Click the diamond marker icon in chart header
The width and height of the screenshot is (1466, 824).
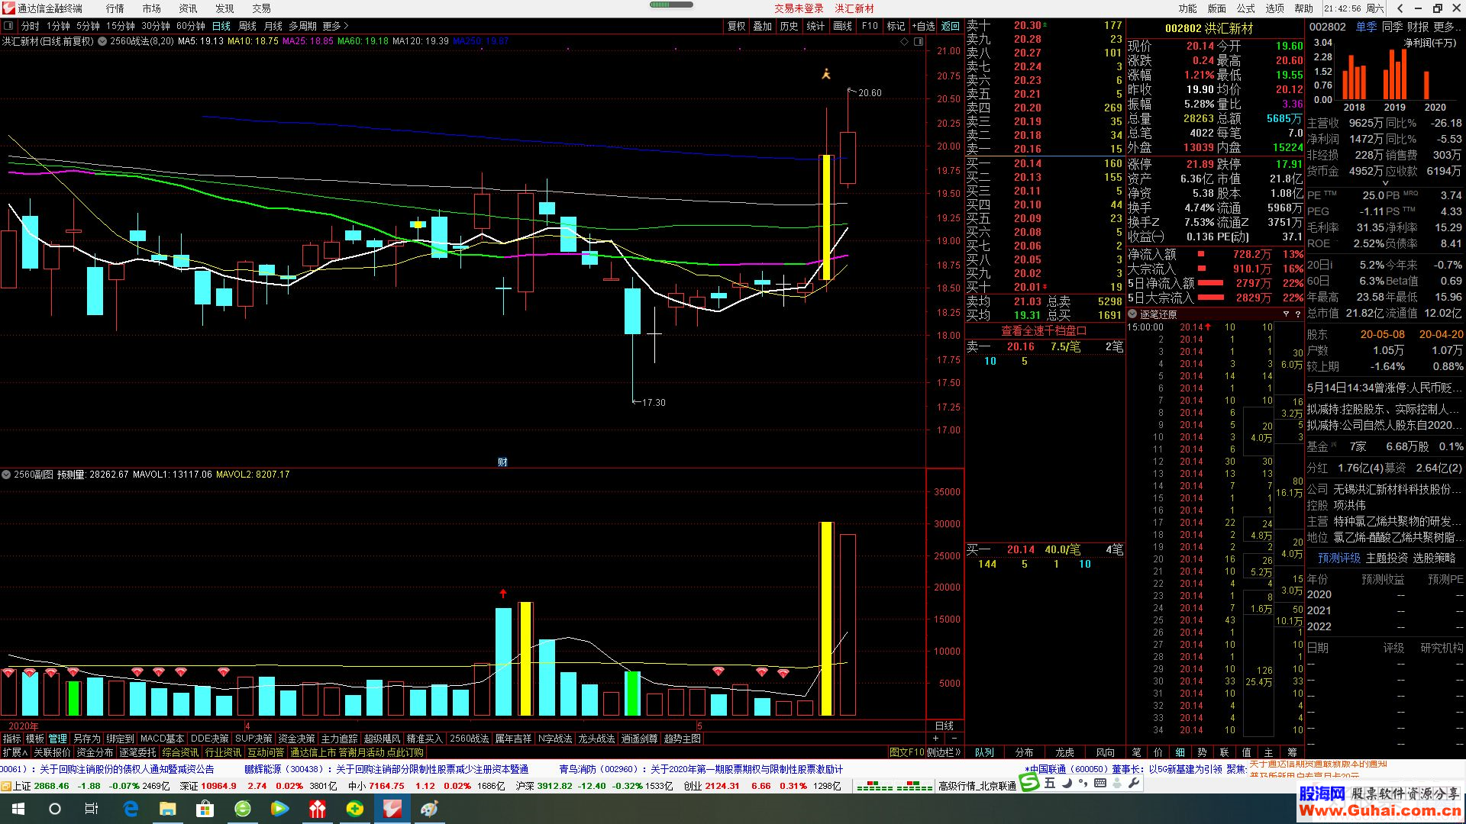pyautogui.click(x=904, y=41)
